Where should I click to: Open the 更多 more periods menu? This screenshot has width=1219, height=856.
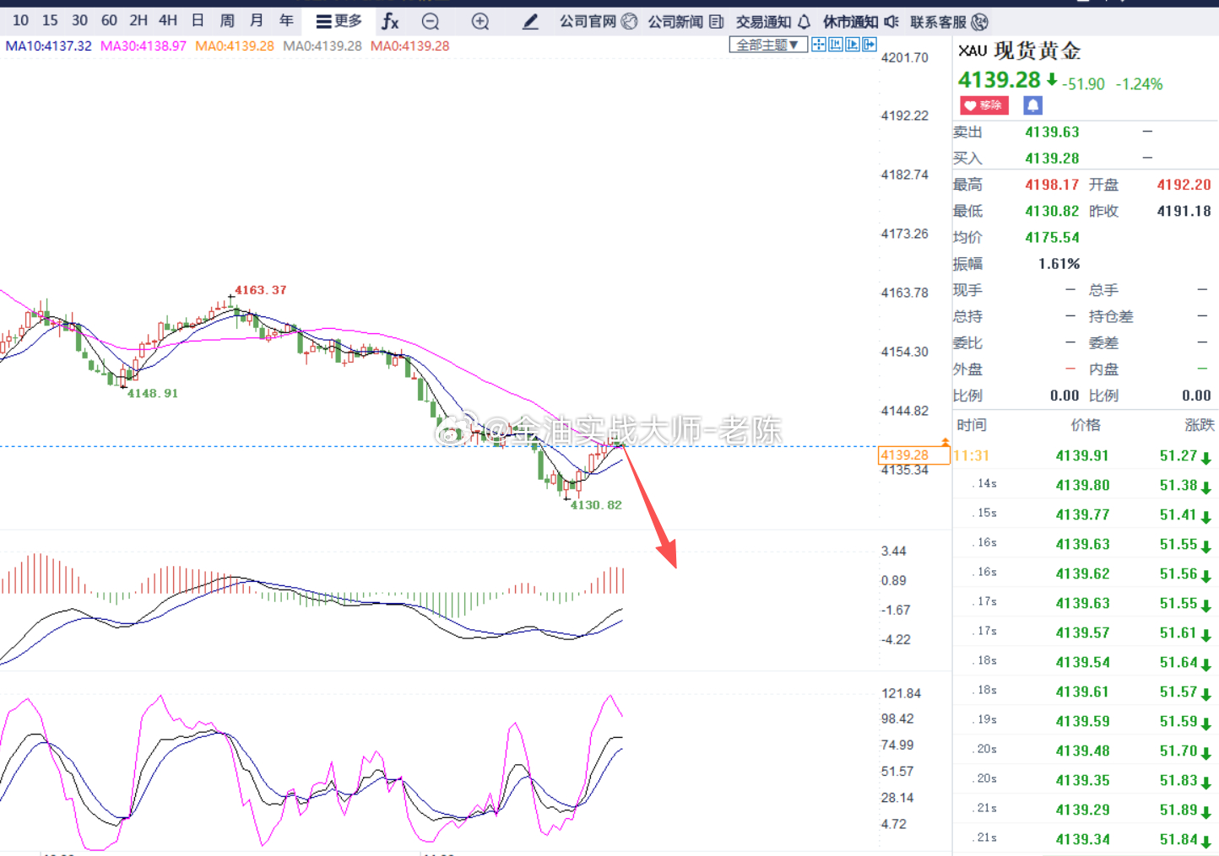(x=339, y=21)
